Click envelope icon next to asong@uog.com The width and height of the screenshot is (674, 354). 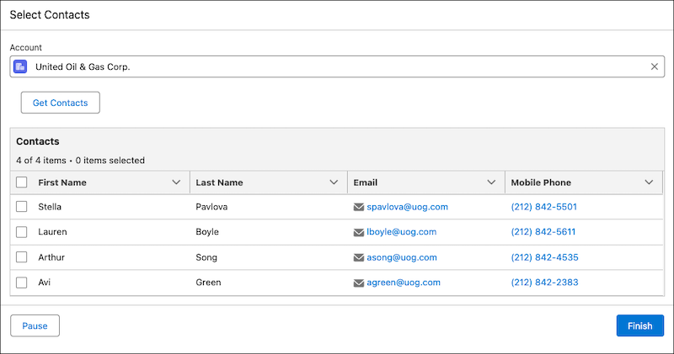(x=359, y=257)
